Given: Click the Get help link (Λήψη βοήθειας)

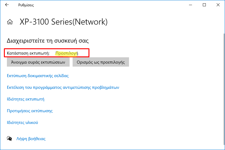Looking at the screenshot, I should click(31, 139).
